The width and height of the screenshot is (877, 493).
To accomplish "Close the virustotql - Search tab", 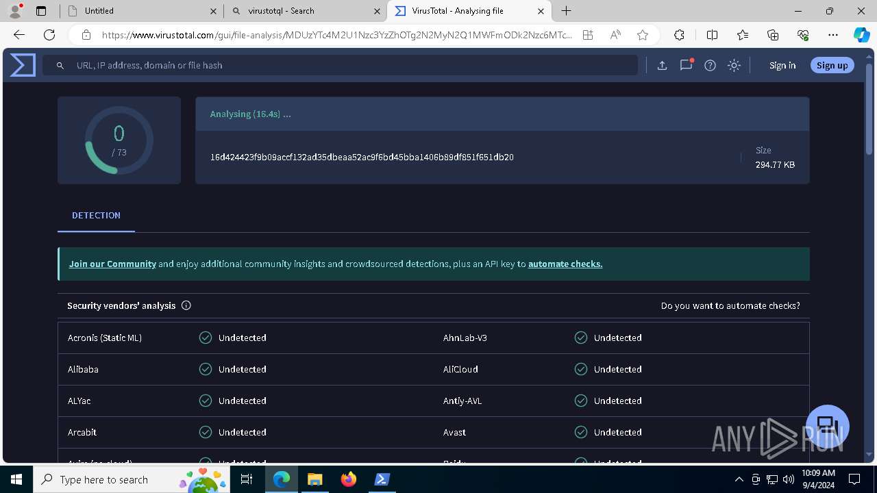I will click(377, 11).
